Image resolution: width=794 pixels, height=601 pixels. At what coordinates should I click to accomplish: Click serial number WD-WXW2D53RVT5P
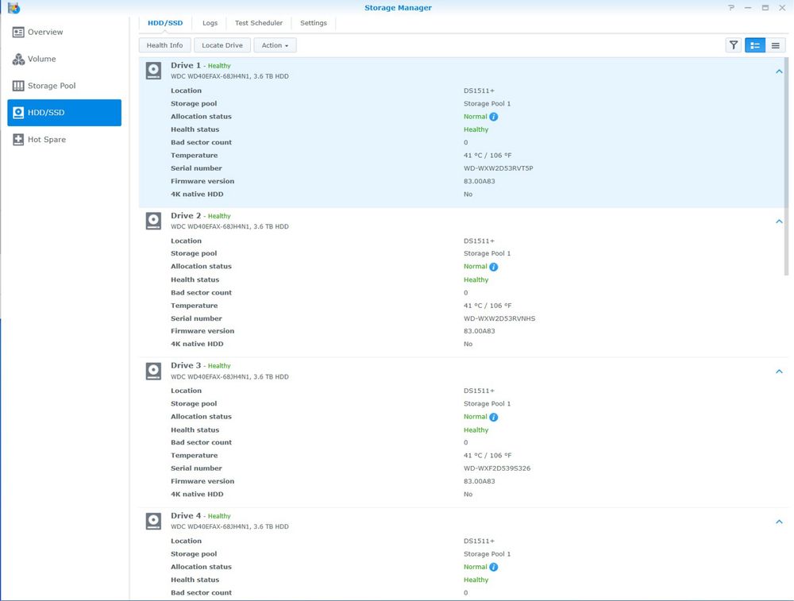pyautogui.click(x=499, y=168)
